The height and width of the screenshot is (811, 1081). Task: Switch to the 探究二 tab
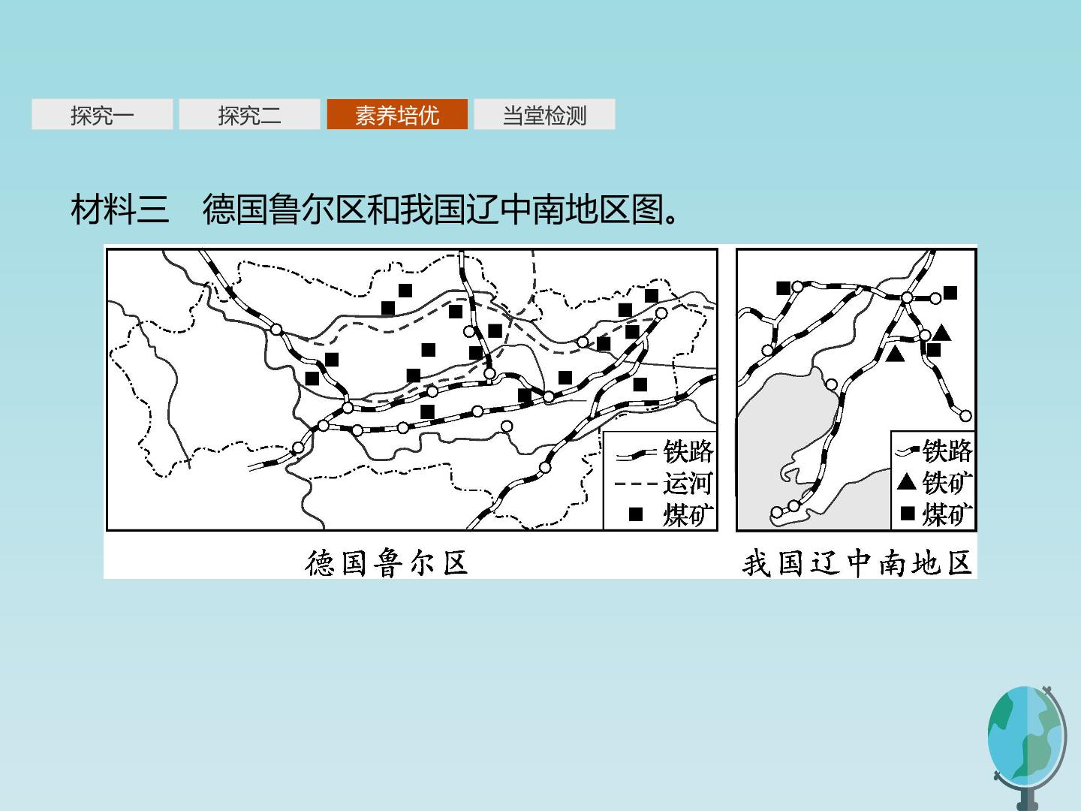coord(249,115)
